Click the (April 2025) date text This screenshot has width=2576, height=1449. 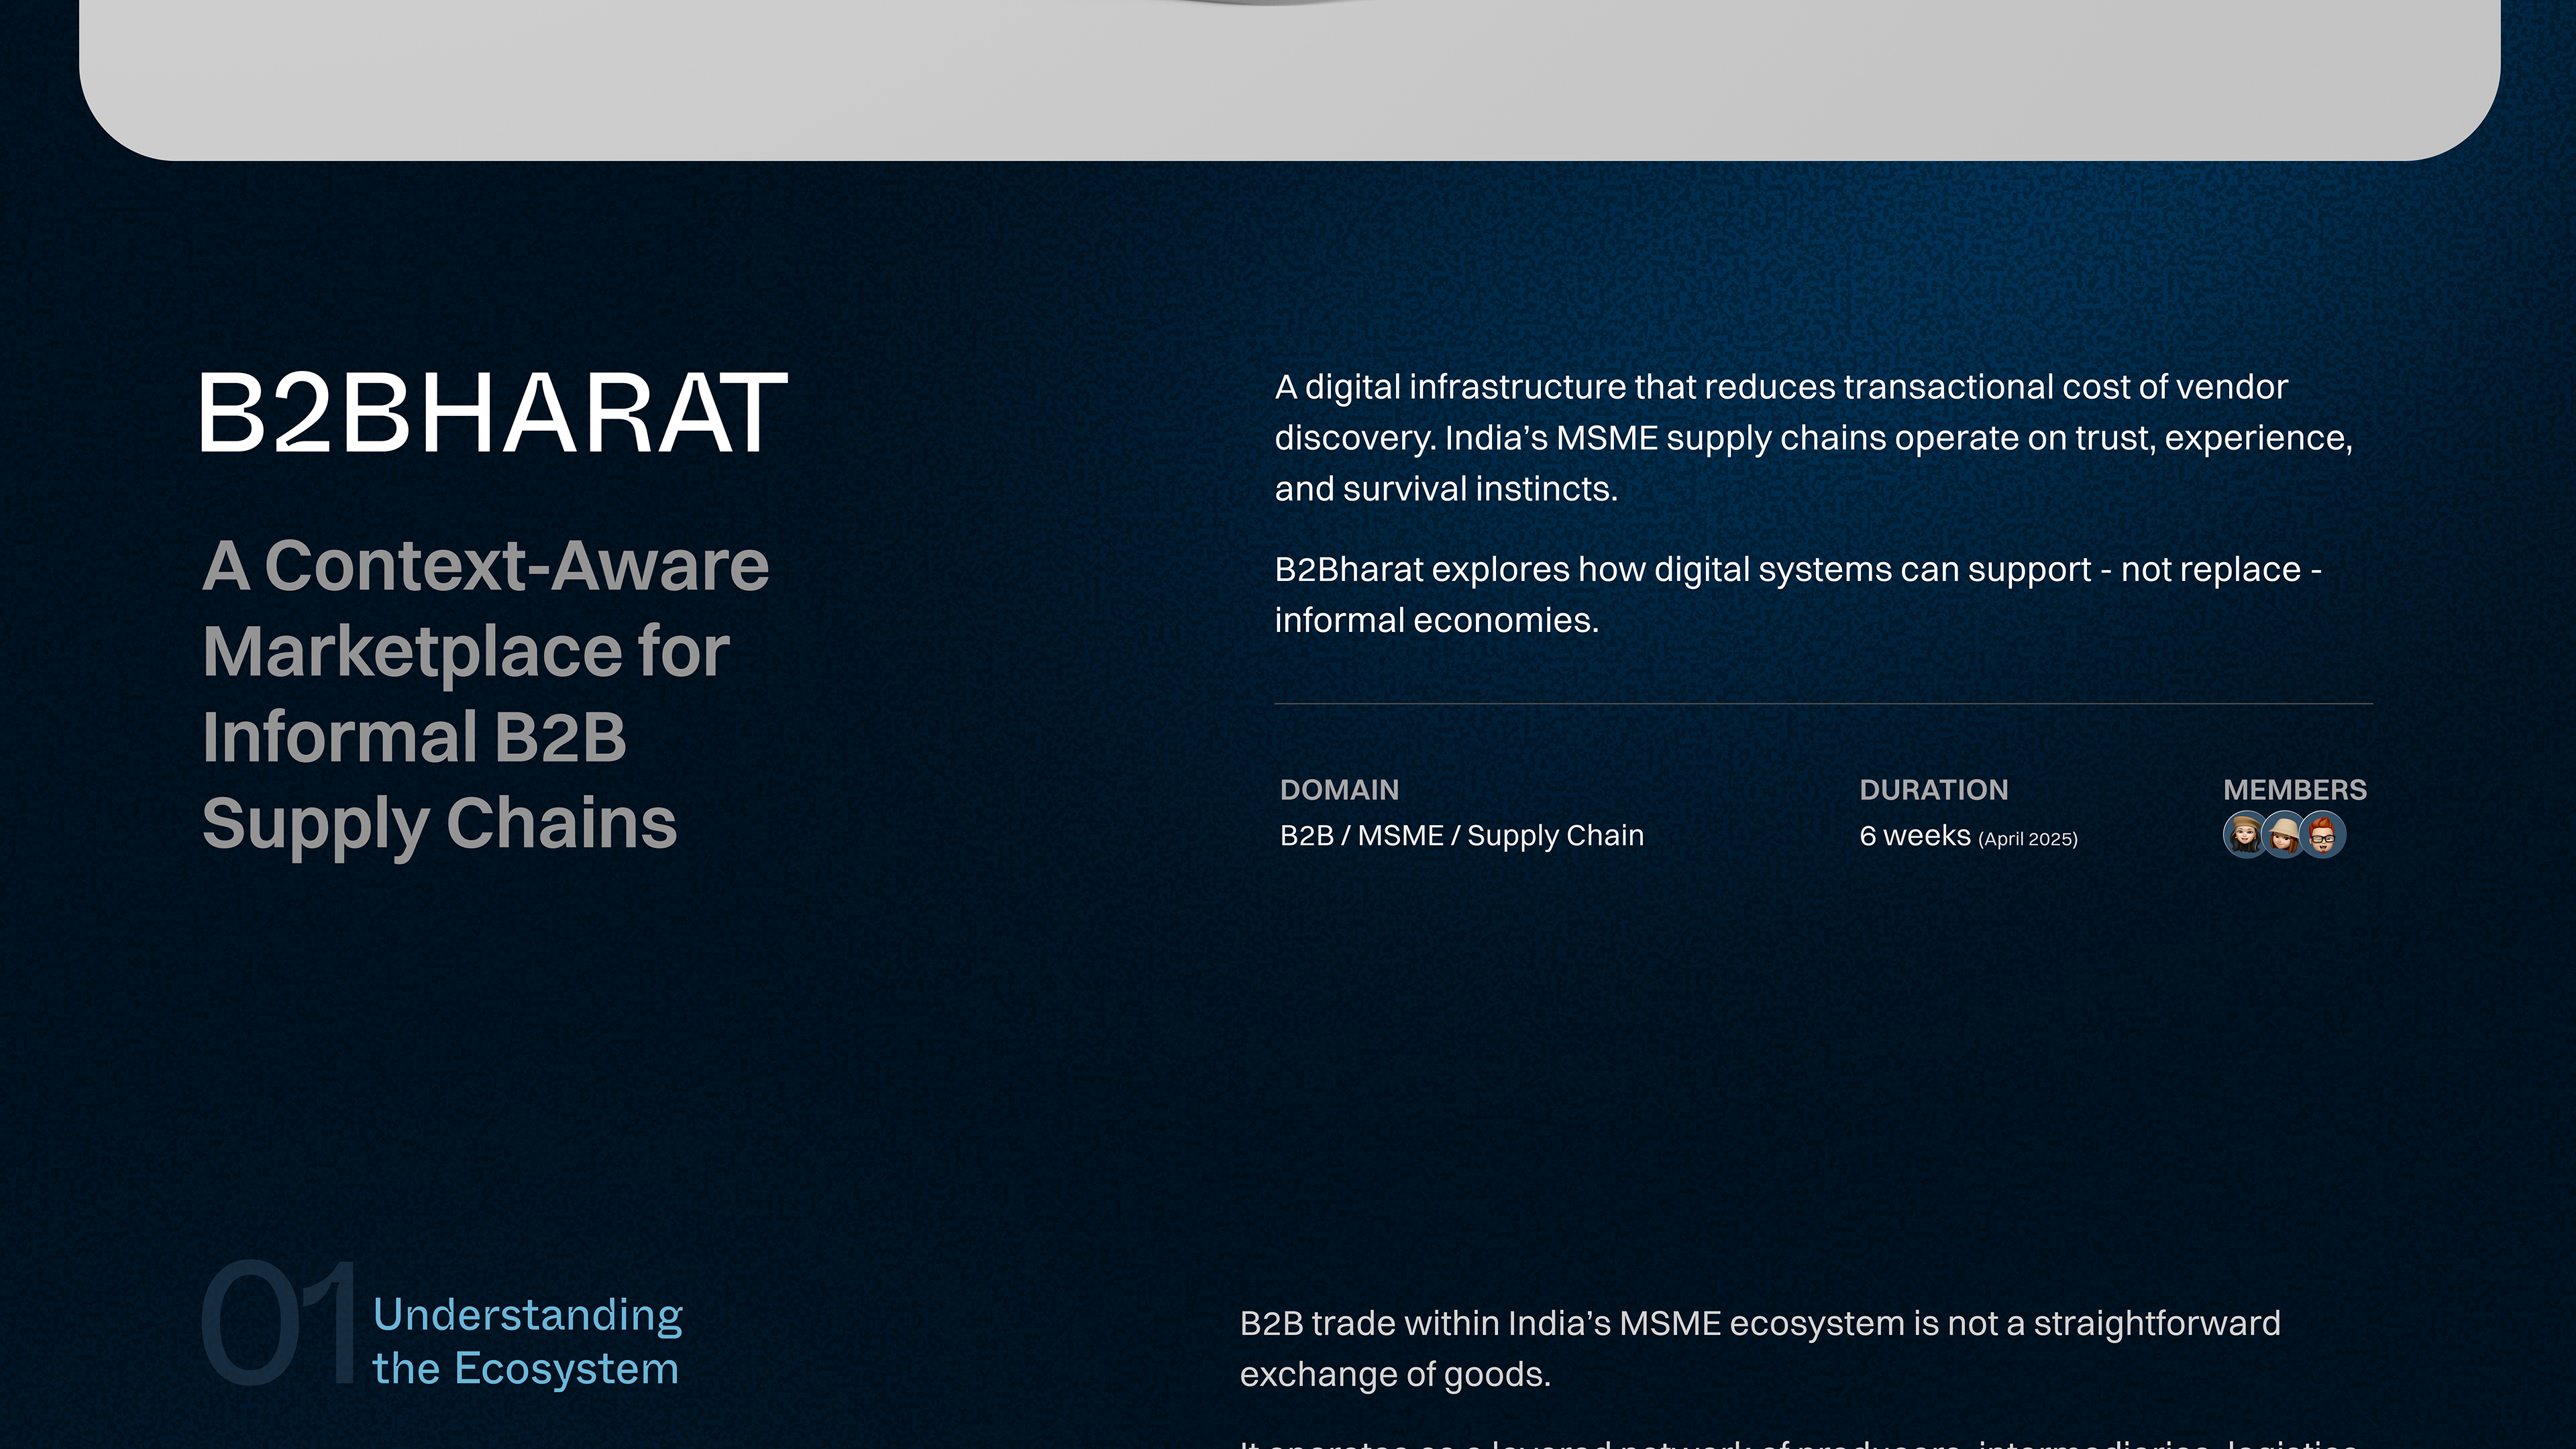point(2027,839)
